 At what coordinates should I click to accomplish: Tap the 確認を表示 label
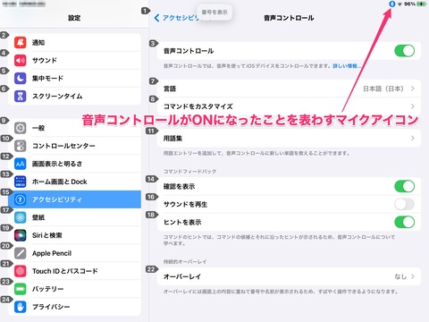[x=179, y=187]
